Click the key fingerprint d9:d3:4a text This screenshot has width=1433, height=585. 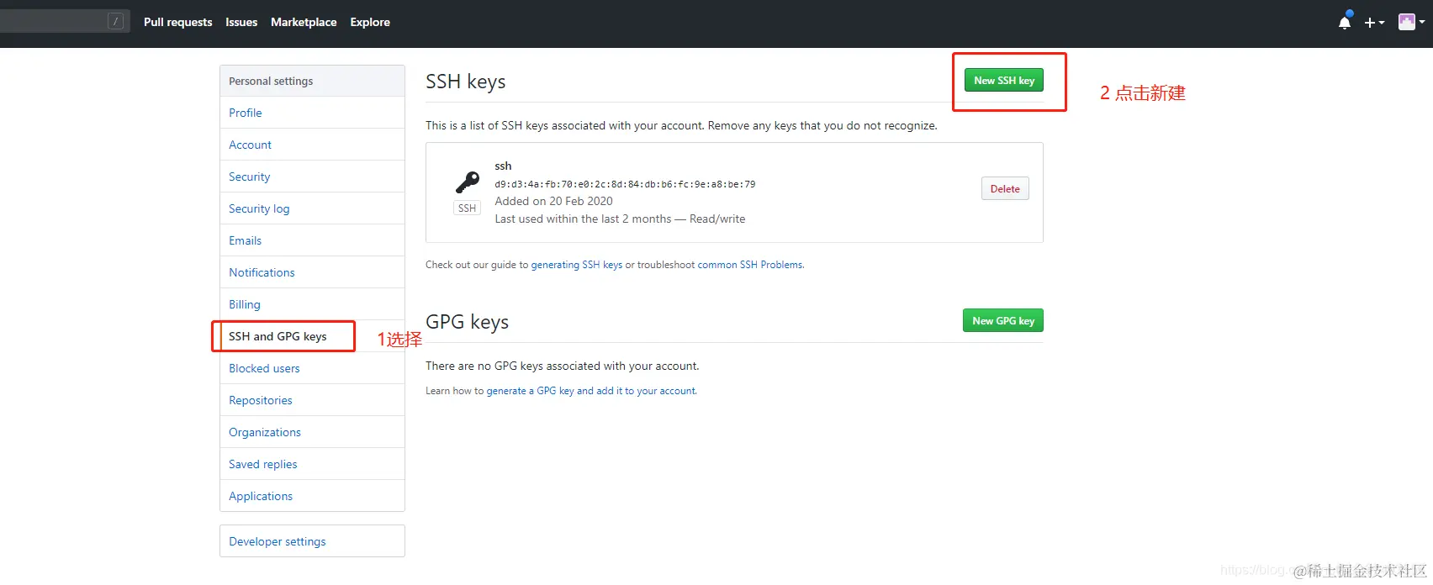pos(625,184)
